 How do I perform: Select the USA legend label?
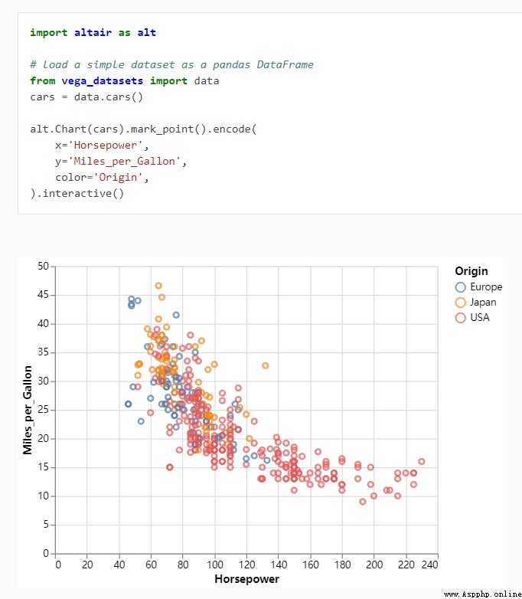click(480, 317)
